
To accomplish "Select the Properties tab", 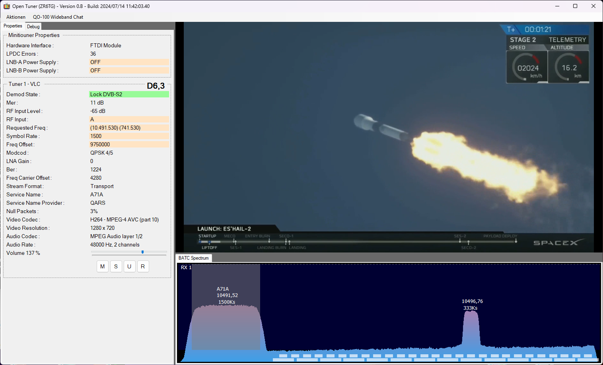I will [x=13, y=26].
